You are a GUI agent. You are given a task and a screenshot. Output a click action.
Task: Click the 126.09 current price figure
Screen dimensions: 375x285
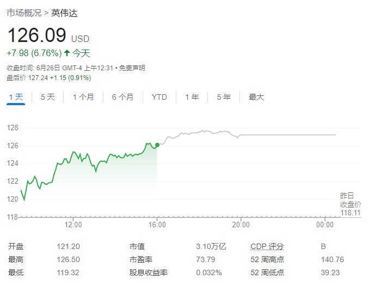pyautogui.click(x=37, y=37)
